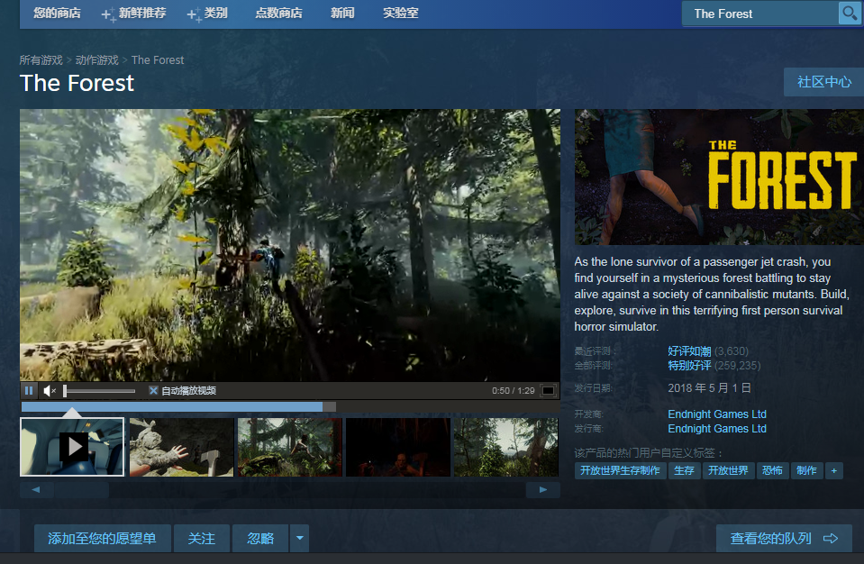The height and width of the screenshot is (564, 864).
Task: Expand the 忽略 dropdown arrow
Action: [299, 538]
